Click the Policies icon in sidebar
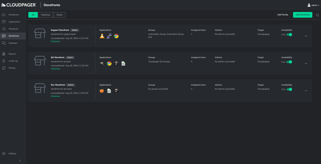Viewport: 321px width, 164px height. click(3, 68)
